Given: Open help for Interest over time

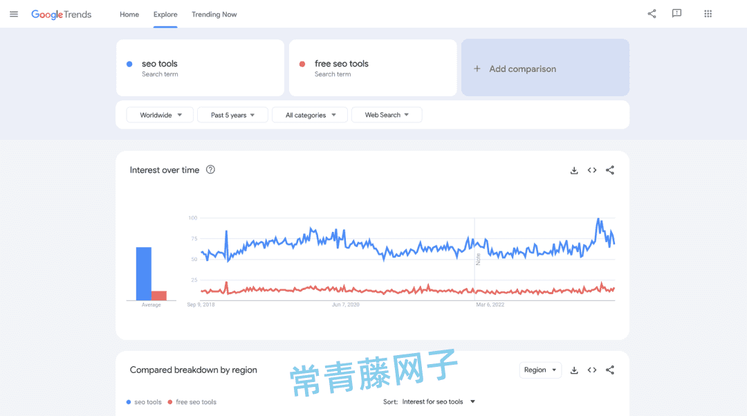Looking at the screenshot, I should (210, 170).
